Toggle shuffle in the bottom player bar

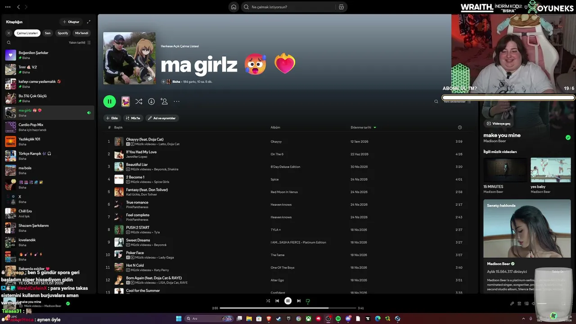268,301
